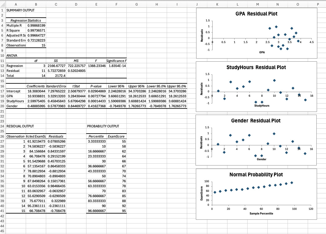
Task: Select the ANOVA label cell
Action: pos(12,56)
